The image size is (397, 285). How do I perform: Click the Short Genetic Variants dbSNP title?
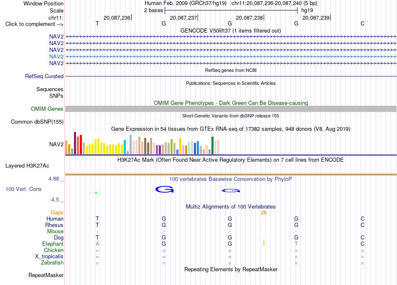coord(231,116)
